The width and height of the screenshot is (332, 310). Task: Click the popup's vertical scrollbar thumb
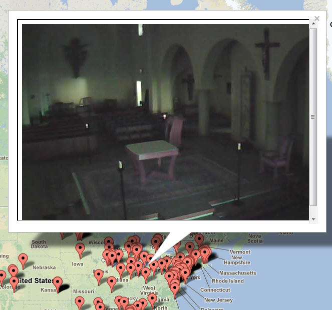pos(313,116)
